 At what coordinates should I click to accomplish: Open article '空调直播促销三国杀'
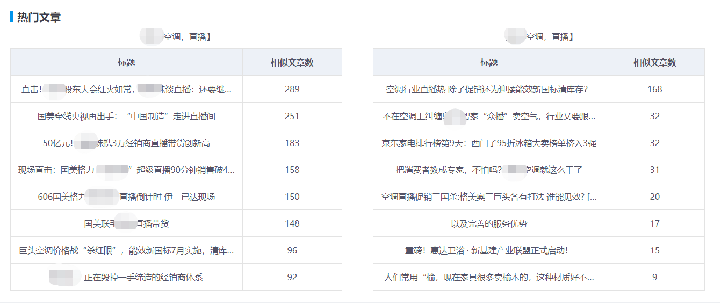click(489, 197)
